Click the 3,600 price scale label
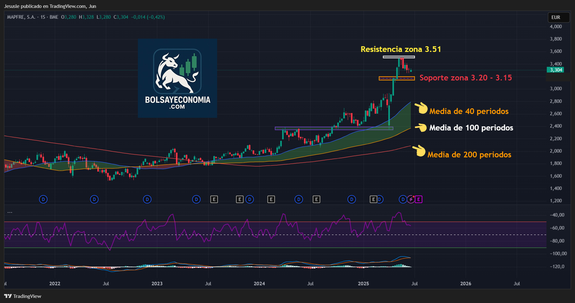This screenshot has width=575, height=303. click(556, 51)
